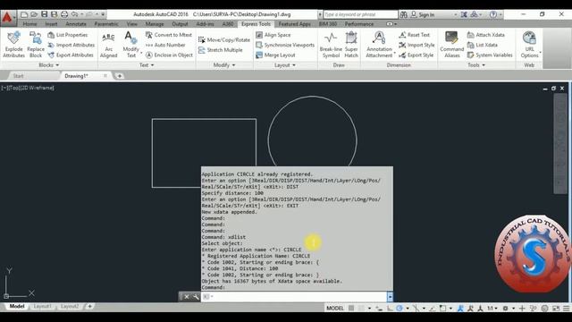Viewport: 572px width, 322px height.
Task: Select Move/Copy/Rotate tool
Action: coord(224,39)
